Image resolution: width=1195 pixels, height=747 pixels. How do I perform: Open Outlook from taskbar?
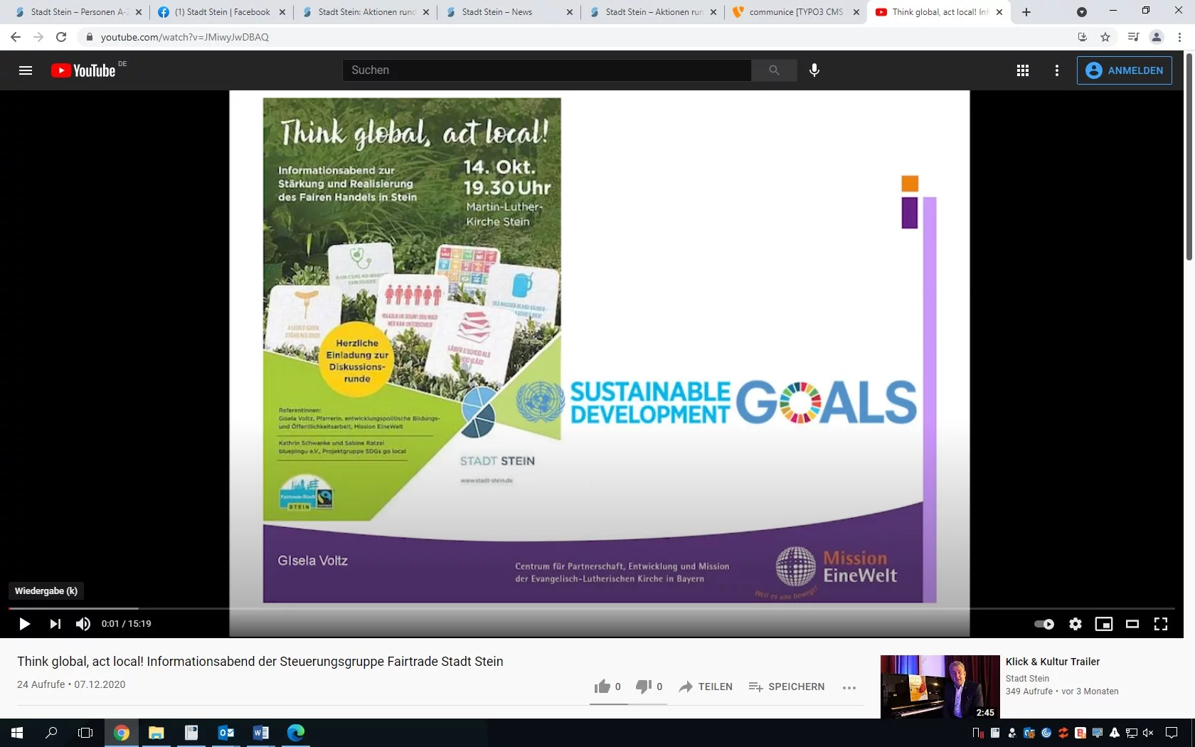pos(226,733)
